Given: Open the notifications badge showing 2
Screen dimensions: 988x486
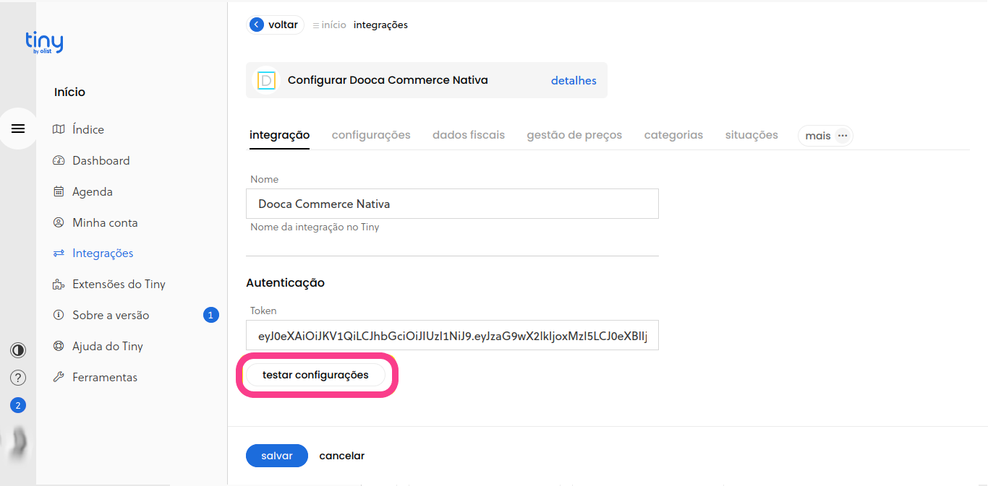Looking at the screenshot, I should [x=18, y=405].
